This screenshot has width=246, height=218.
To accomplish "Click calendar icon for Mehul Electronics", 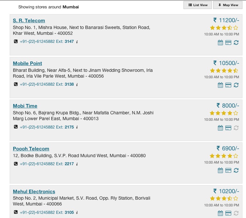I will [221, 213].
